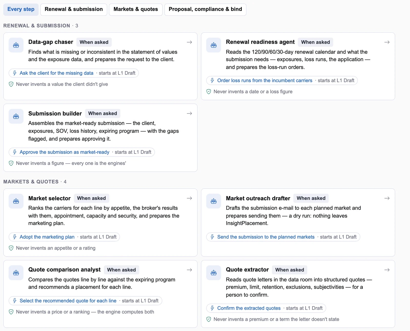Viewport: 410px width, 331px height.
Task: Click the Quote comparison analyst robot icon
Action: [16, 273]
